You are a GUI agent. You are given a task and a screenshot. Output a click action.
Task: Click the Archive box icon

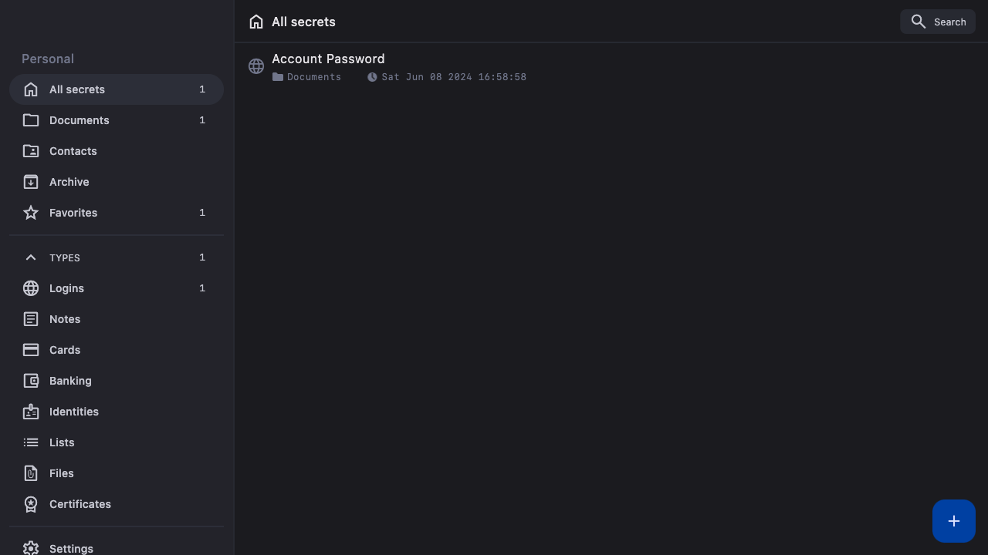pos(31,182)
